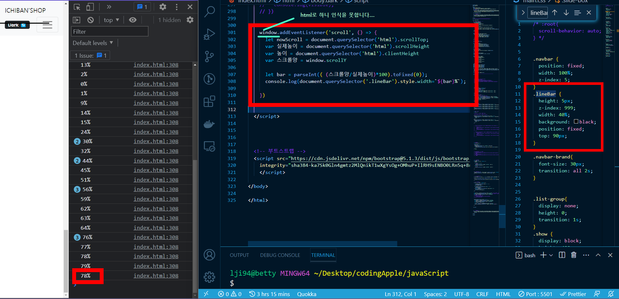Open the Manage gear menu in VS Code
This screenshot has height=299, width=619.
[209, 277]
